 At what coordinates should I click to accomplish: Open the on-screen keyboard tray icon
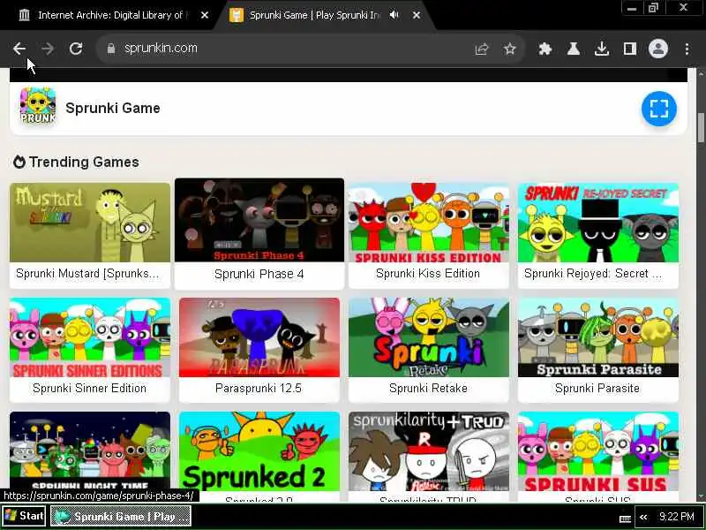[x=625, y=519]
